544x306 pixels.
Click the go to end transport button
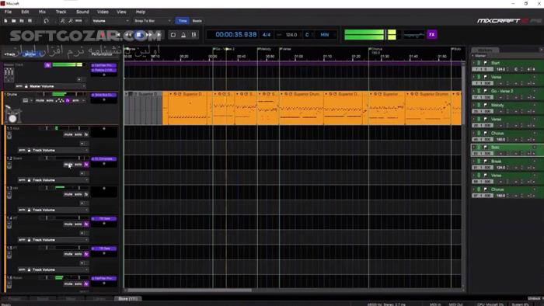pos(159,35)
